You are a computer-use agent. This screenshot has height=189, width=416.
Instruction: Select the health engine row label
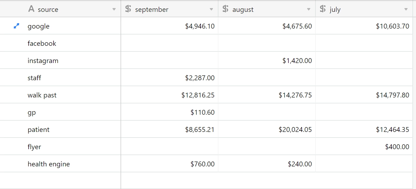tap(49, 164)
